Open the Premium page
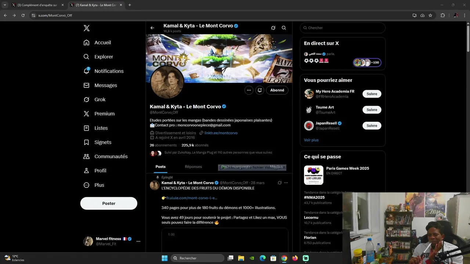 [x=99, y=114]
